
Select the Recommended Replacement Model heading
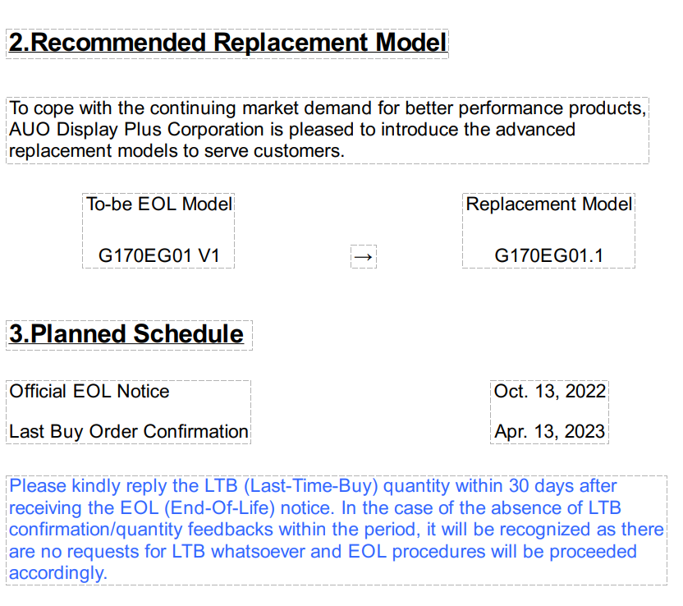[227, 43]
